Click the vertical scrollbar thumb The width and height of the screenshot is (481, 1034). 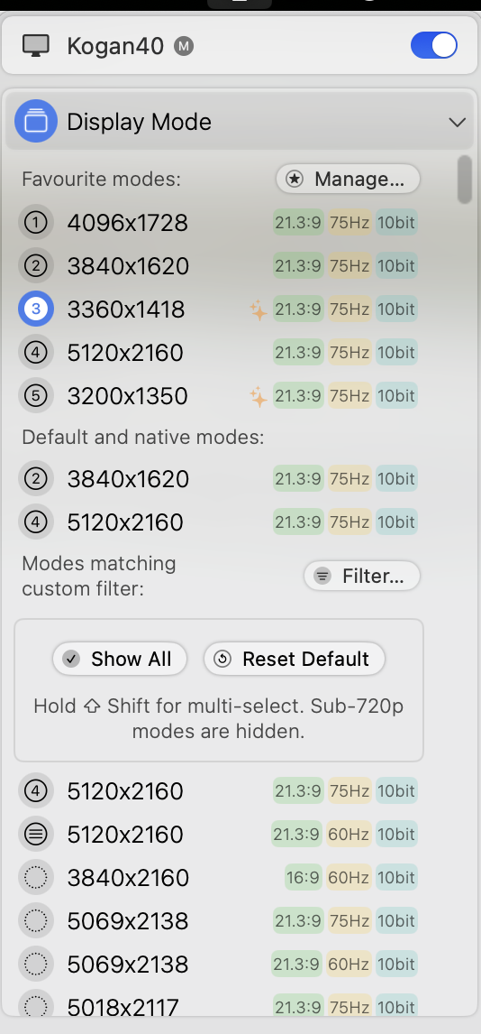[465, 180]
